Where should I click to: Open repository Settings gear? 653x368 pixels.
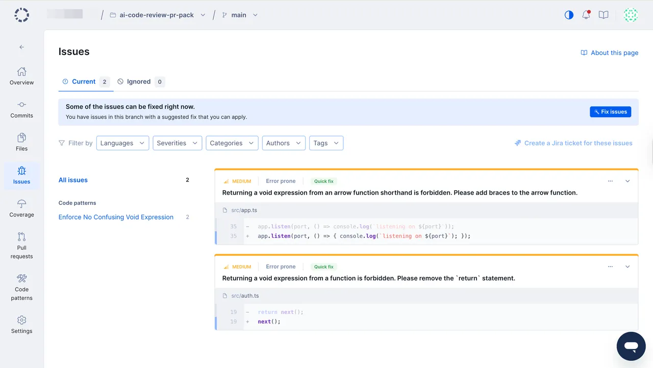coord(21,324)
